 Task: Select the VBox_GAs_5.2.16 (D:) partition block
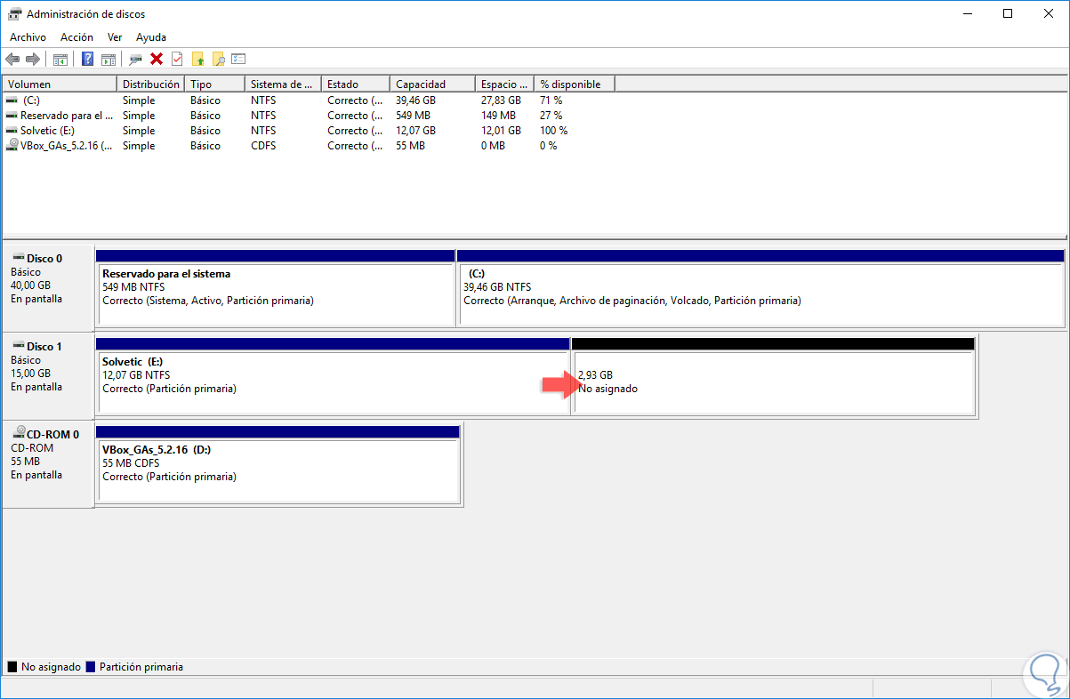point(278,464)
